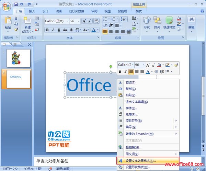This screenshot has height=171, width=206.
Task: Open the 编辑 editing group
Action: click(x=191, y=24)
